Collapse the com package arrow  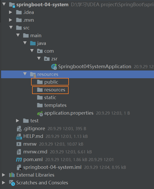click(x=32, y=51)
